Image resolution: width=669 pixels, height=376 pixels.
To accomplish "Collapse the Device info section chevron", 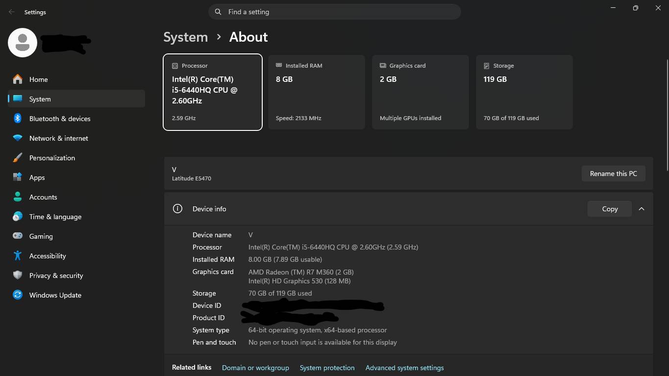I will [641, 208].
